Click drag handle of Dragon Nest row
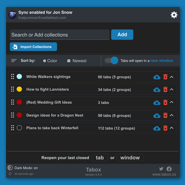This screenshot has height=185, width=185. 12,115
